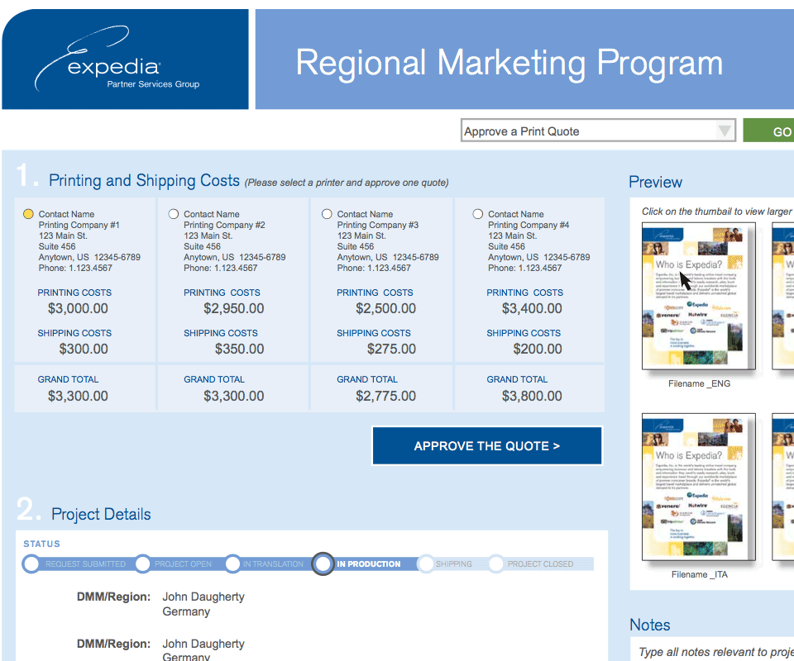The image size is (794, 661).
Task: Click the In Production status marker
Action: coord(323,564)
